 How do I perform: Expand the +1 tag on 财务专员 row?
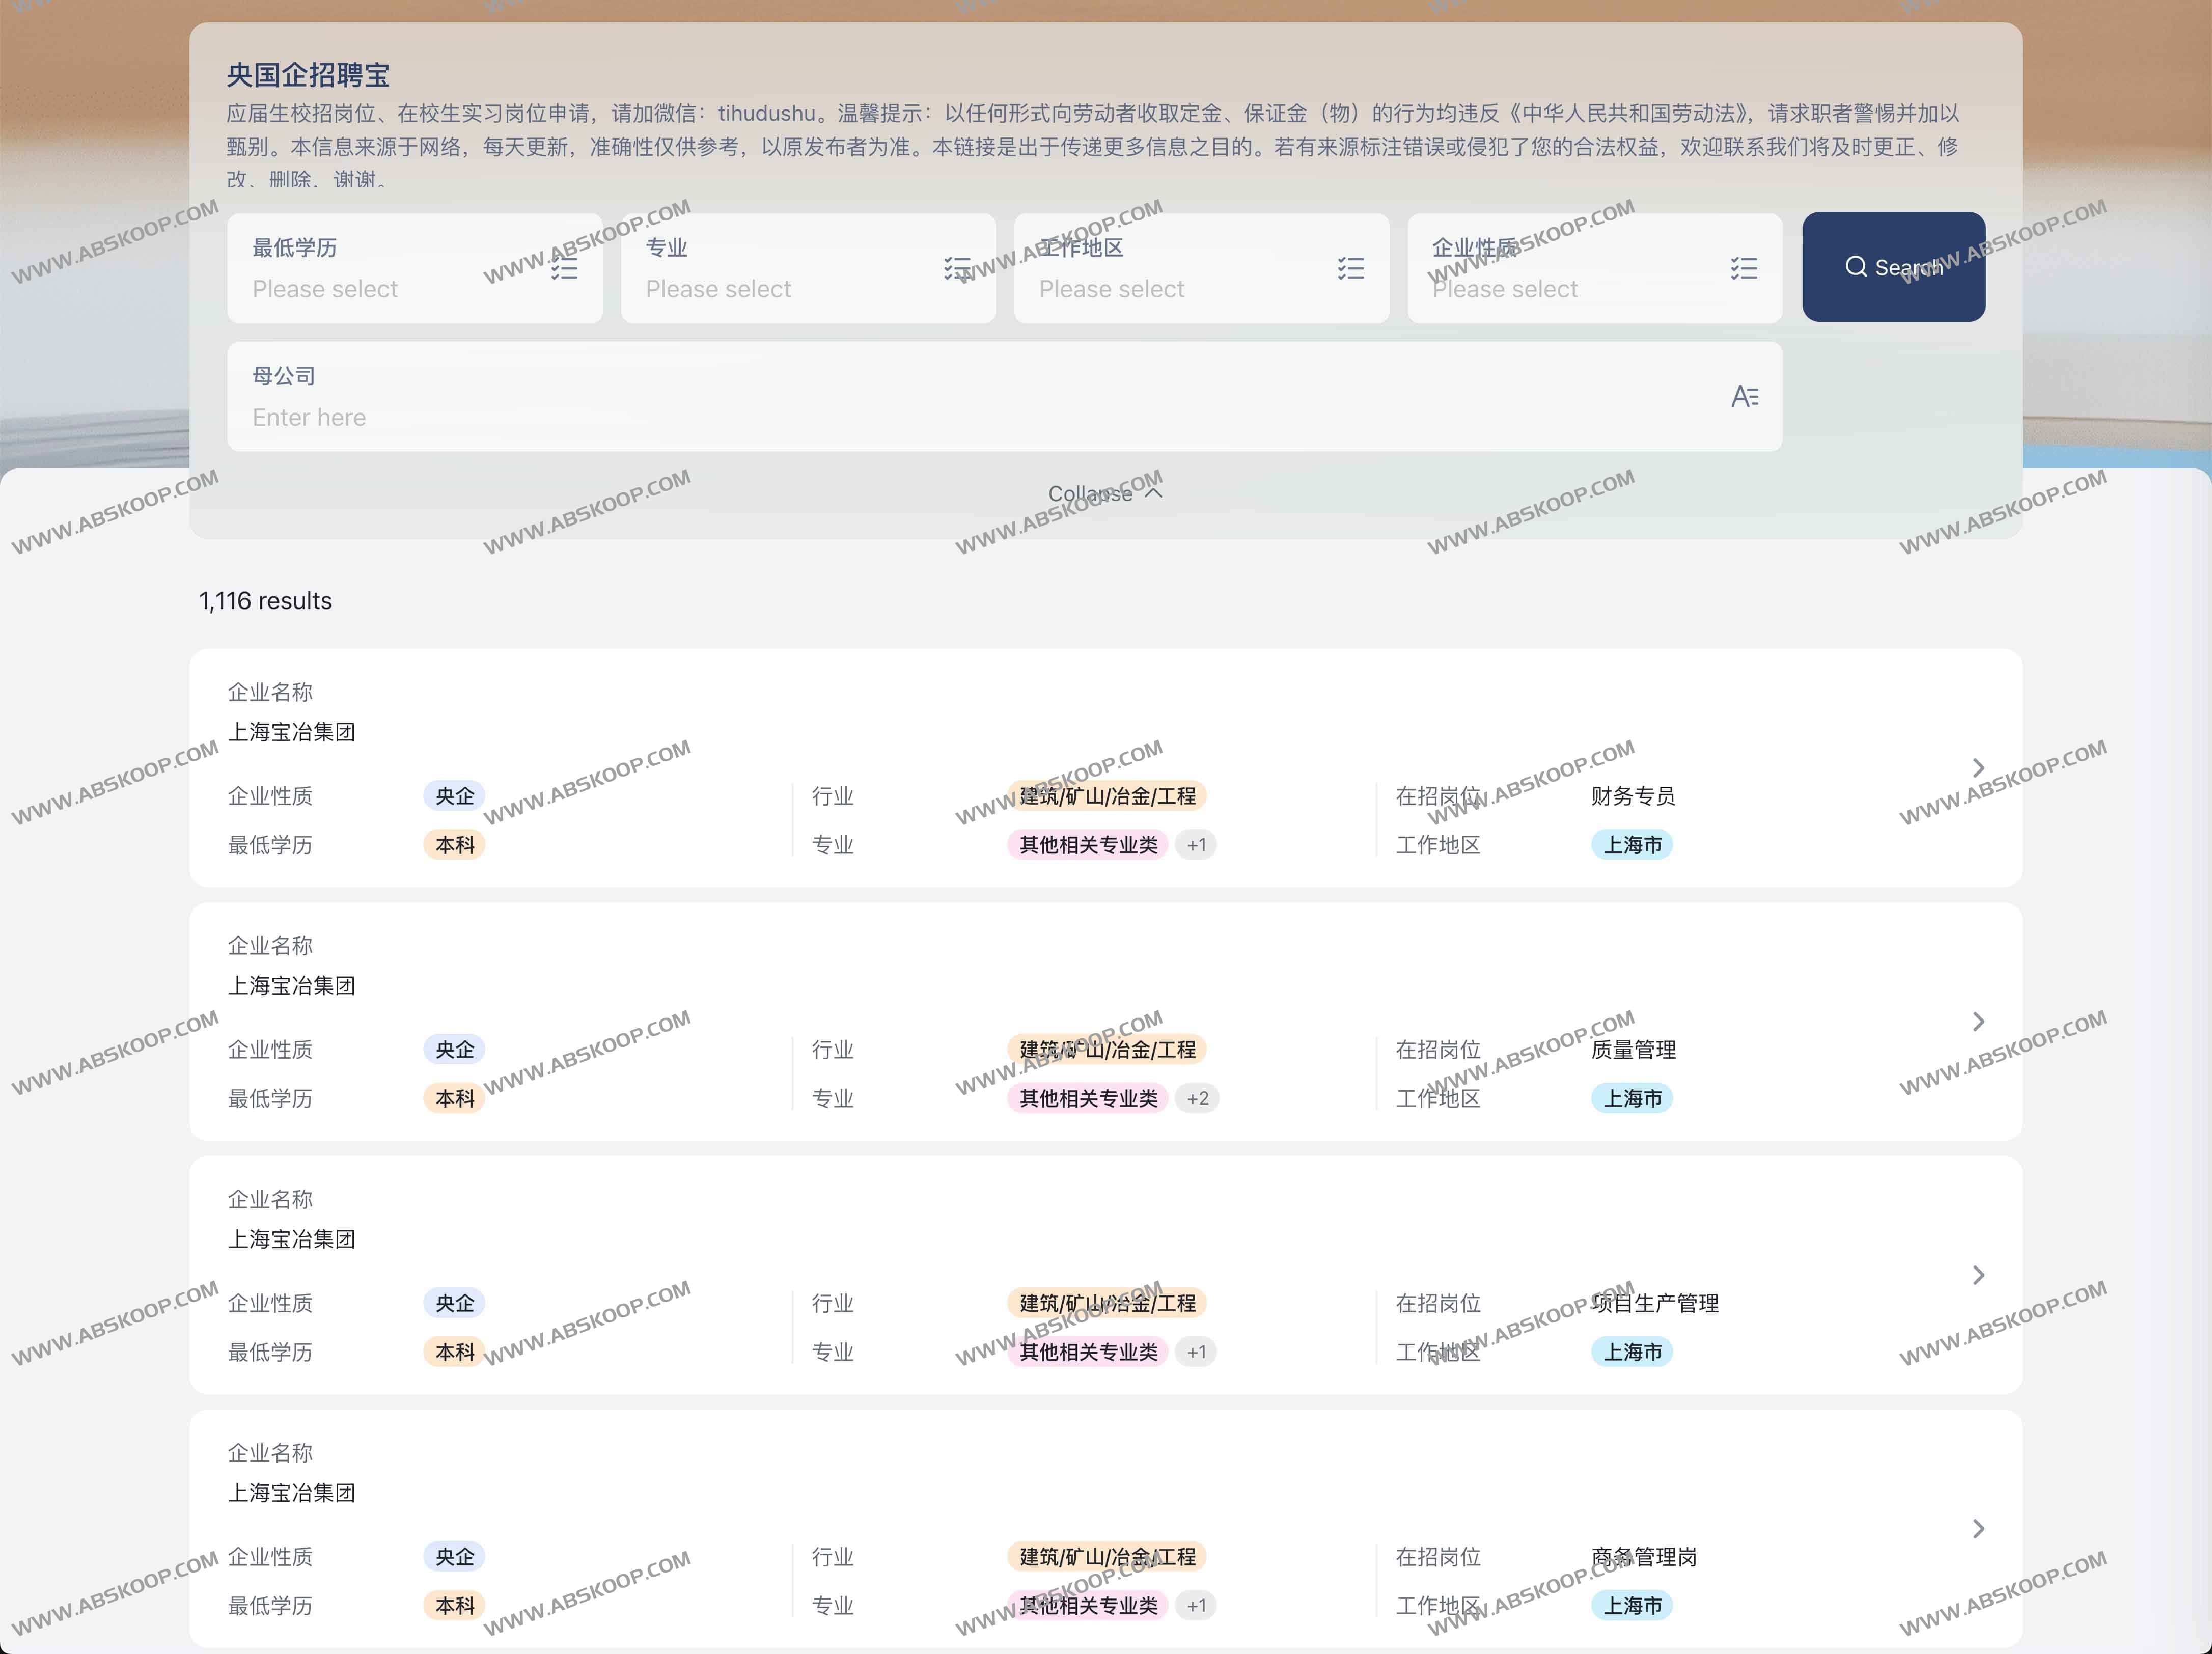(1196, 845)
